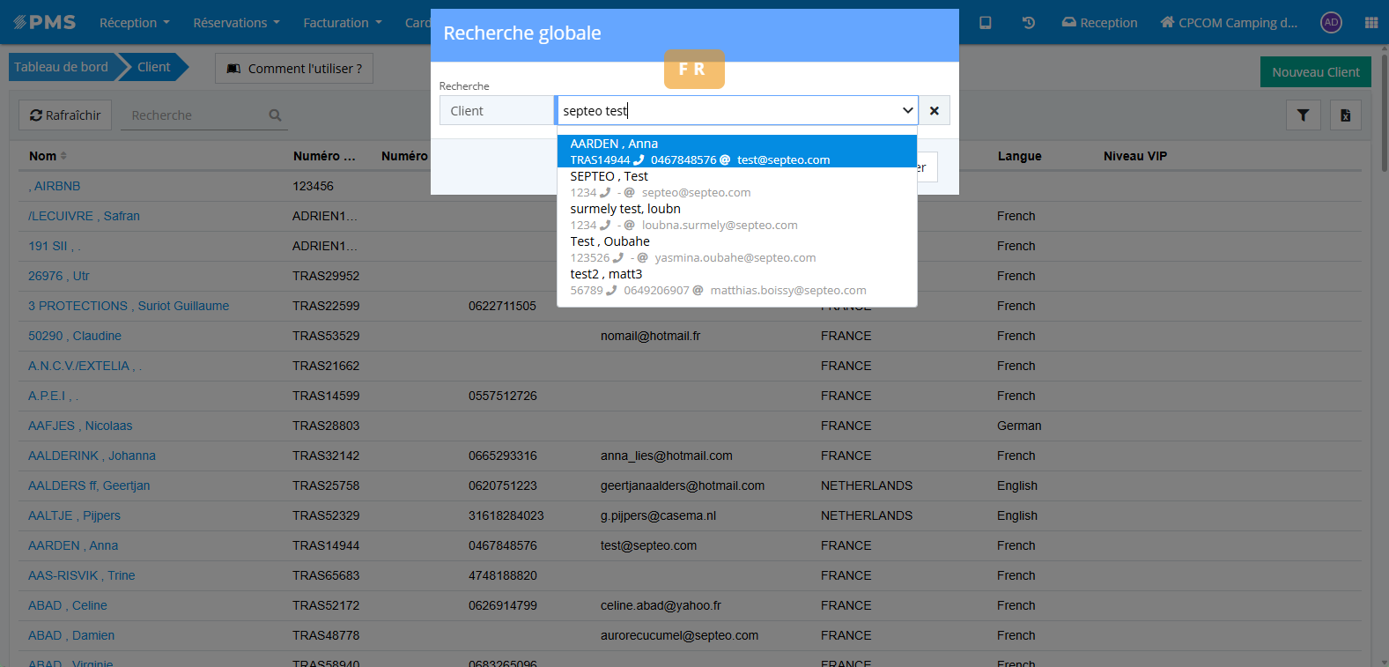This screenshot has height=667, width=1389.
Task: Open the Comment l'utiliser help button
Action: [x=294, y=69]
